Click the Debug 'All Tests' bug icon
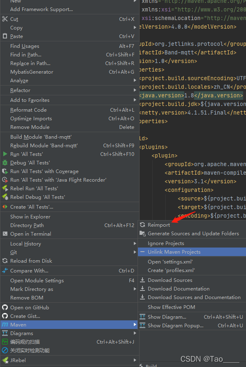The width and height of the screenshot is (246, 367). click(5, 162)
